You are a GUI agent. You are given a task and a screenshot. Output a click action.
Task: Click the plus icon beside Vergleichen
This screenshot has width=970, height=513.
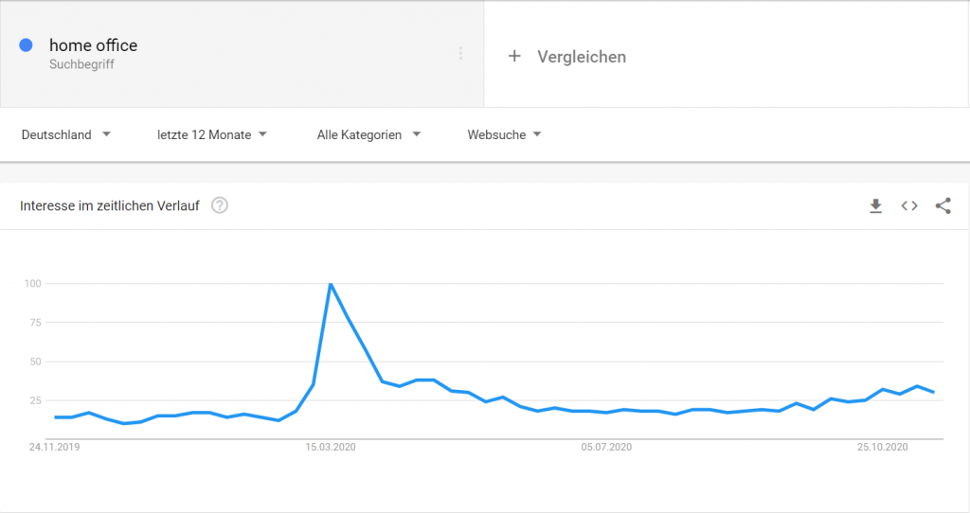[x=514, y=56]
